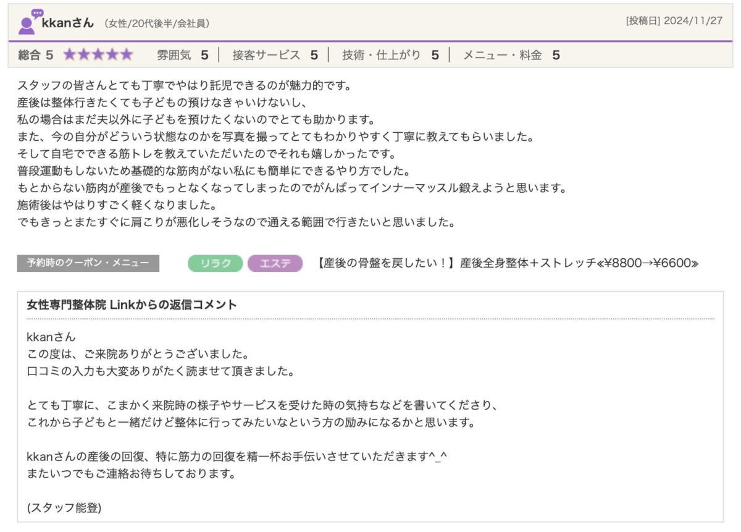Open the 産後全身整体+ストレッチ coupon text

[507, 263]
